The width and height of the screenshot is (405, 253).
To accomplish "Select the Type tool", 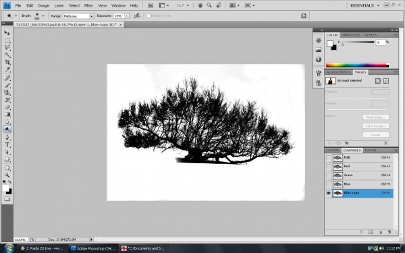I will 7,144.
